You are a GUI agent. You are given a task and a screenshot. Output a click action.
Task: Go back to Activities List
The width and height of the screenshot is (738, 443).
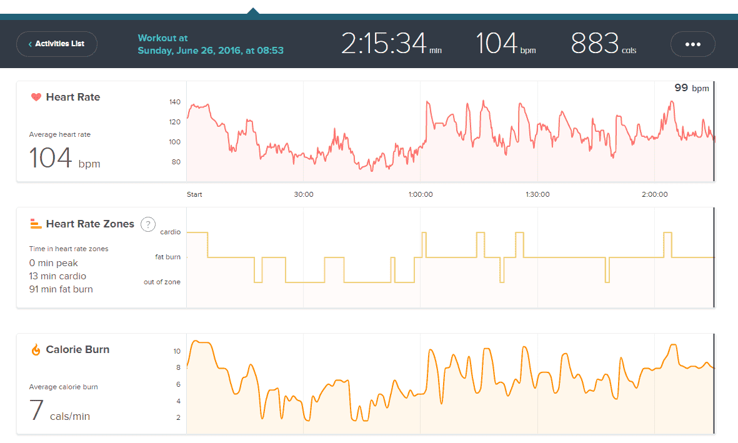(x=59, y=44)
